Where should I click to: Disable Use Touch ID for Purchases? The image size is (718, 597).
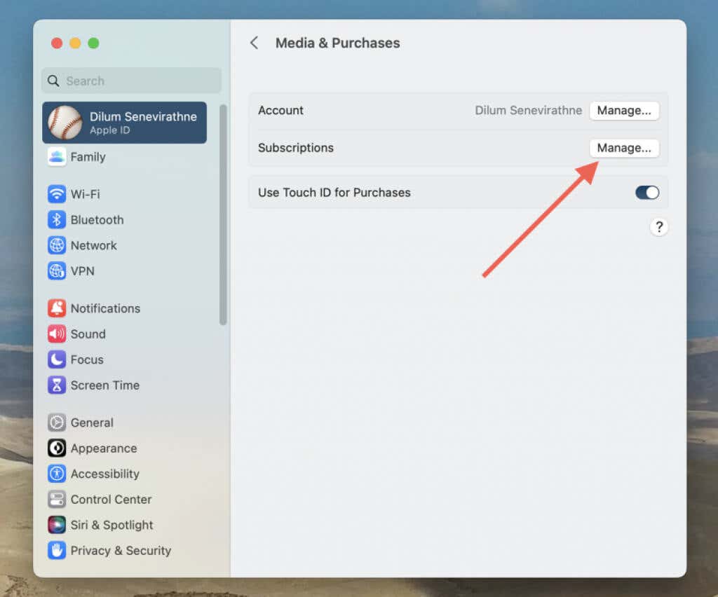pos(646,192)
